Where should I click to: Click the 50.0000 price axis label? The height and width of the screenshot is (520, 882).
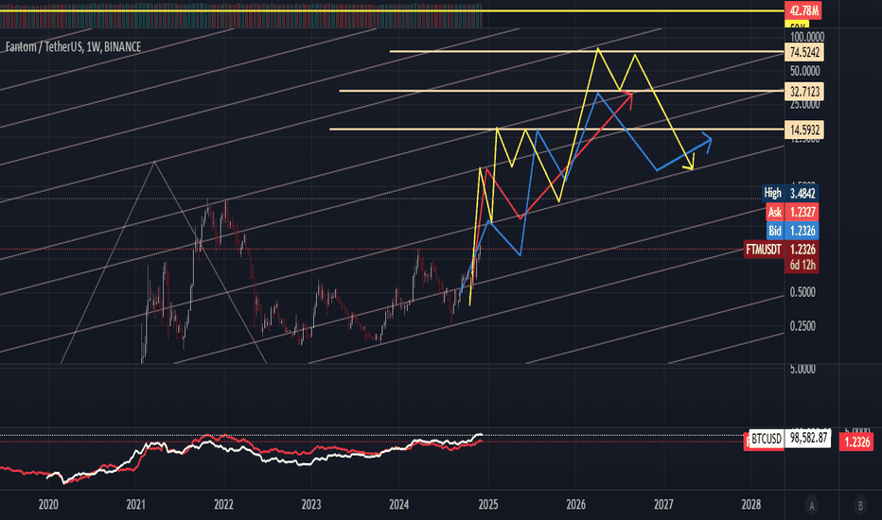pyautogui.click(x=804, y=71)
